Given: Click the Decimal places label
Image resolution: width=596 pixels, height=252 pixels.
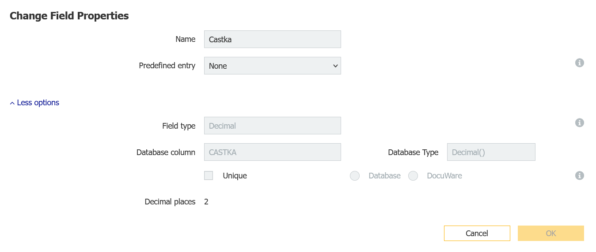Looking at the screenshot, I should (x=170, y=202).
